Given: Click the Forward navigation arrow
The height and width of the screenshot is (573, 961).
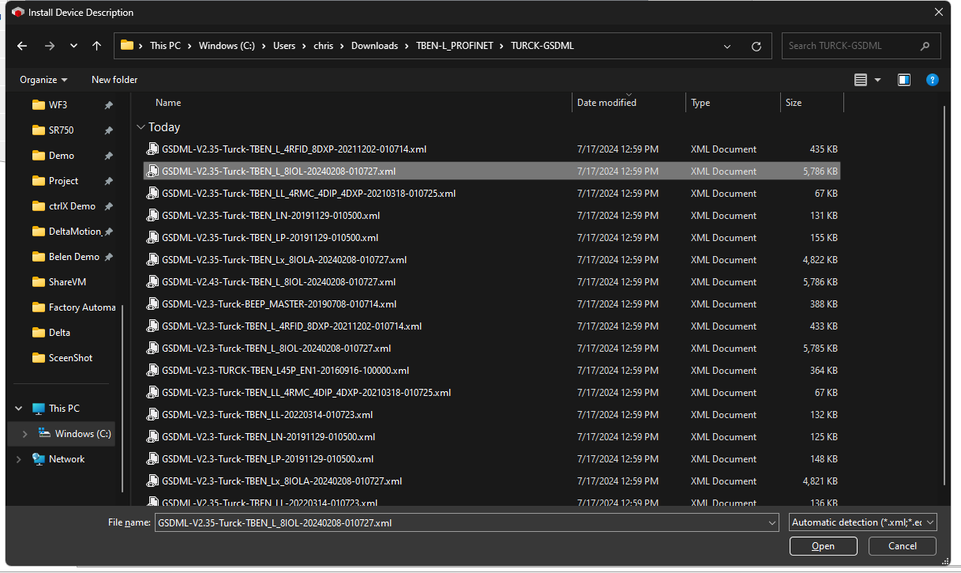Looking at the screenshot, I should pos(50,46).
